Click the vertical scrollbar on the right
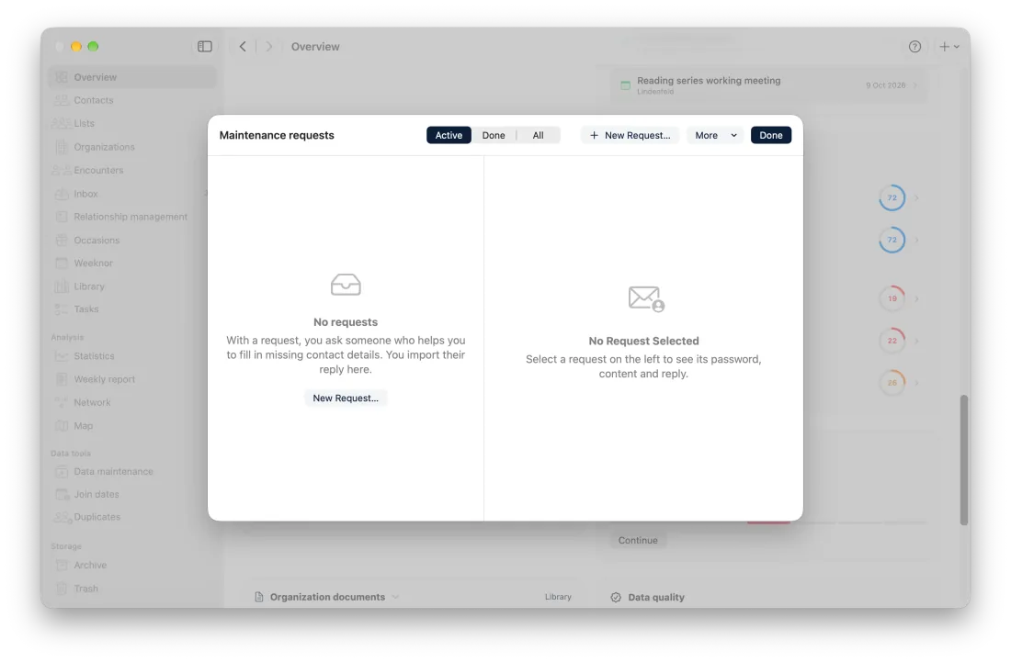The height and width of the screenshot is (662, 1011). click(x=964, y=460)
